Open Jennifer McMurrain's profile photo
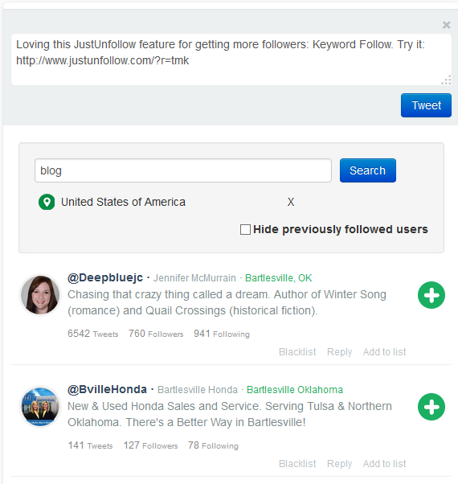This screenshot has width=458, height=484. (40, 295)
